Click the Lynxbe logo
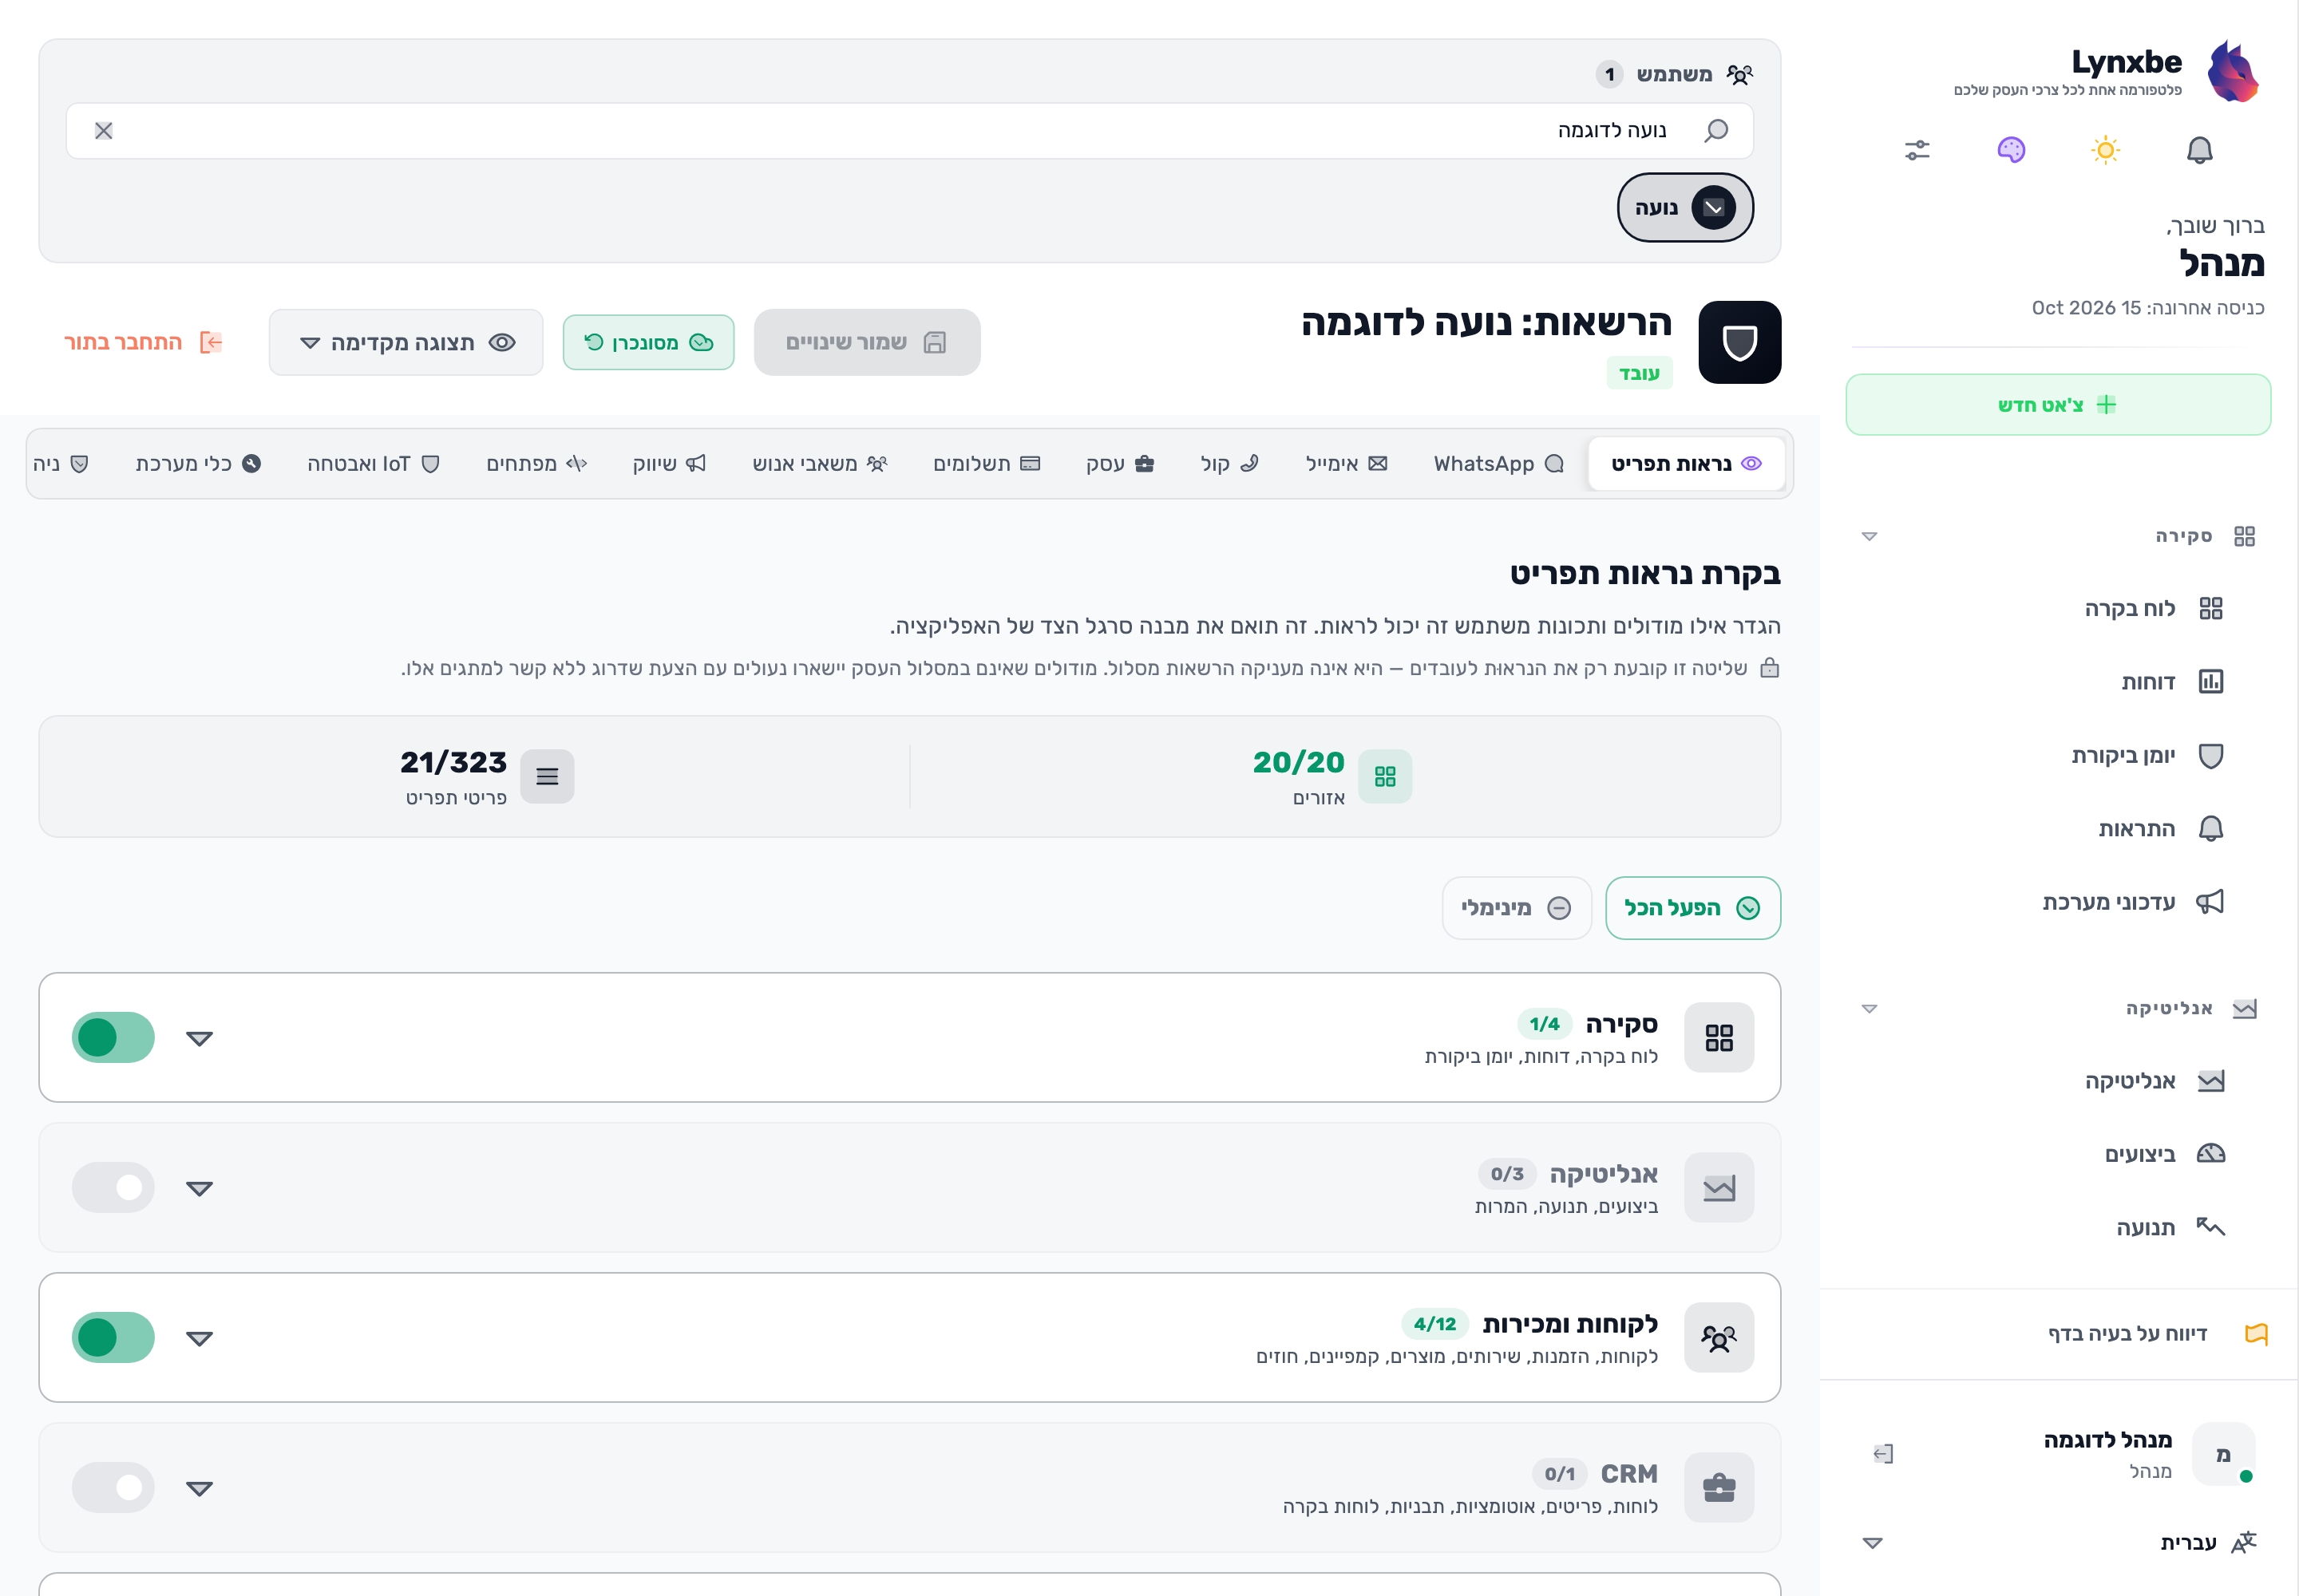The height and width of the screenshot is (1596, 2299). pyautogui.click(x=2233, y=71)
